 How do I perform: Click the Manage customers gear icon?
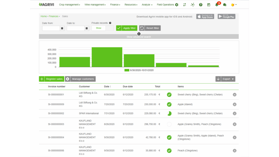pyautogui.click(x=68, y=79)
